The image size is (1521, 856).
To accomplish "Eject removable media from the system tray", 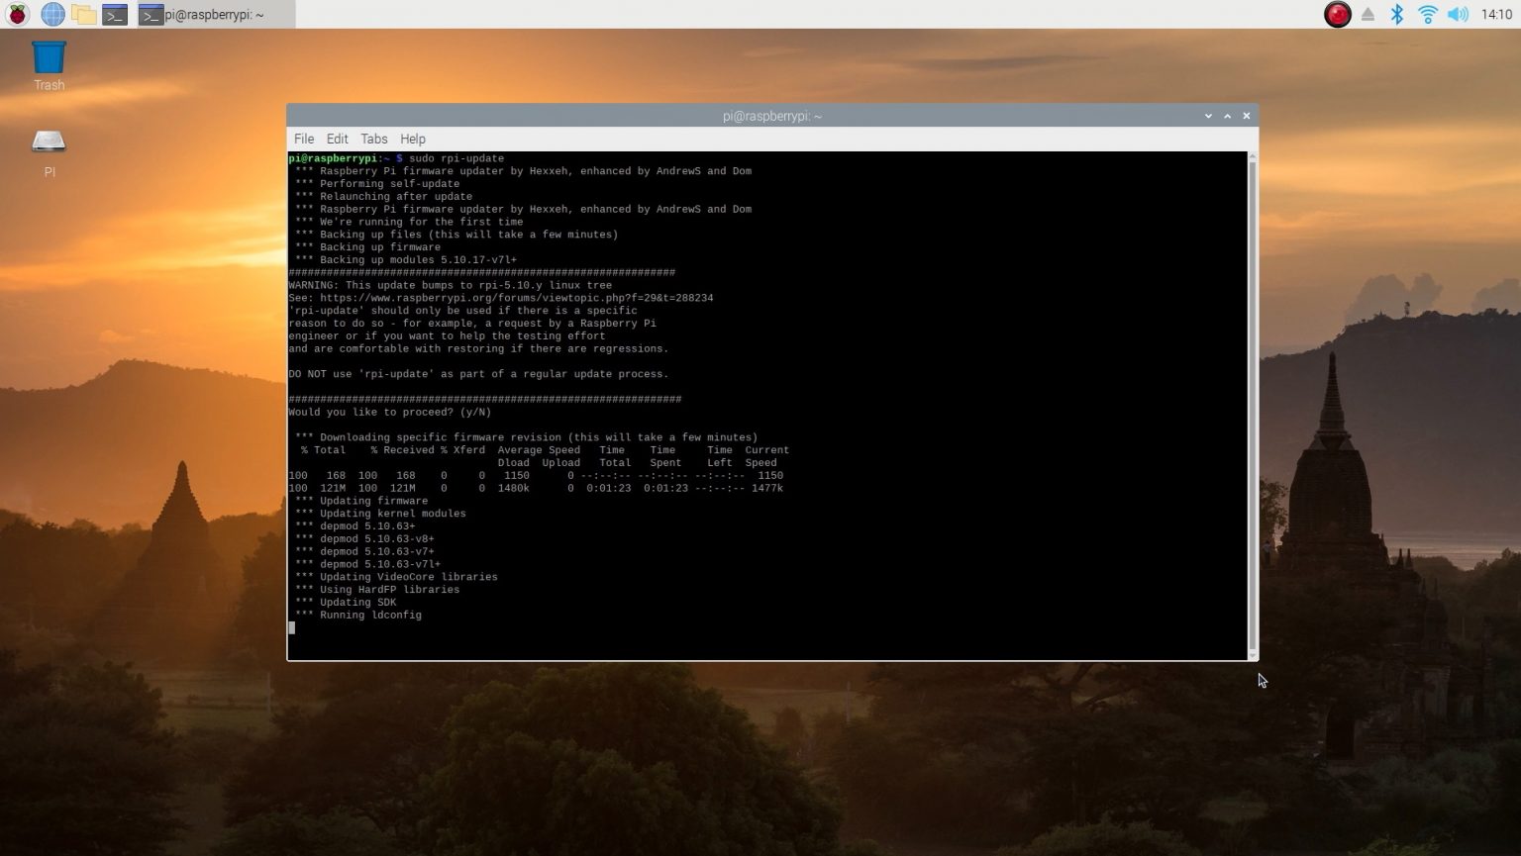I will (x=1369, y=14).
